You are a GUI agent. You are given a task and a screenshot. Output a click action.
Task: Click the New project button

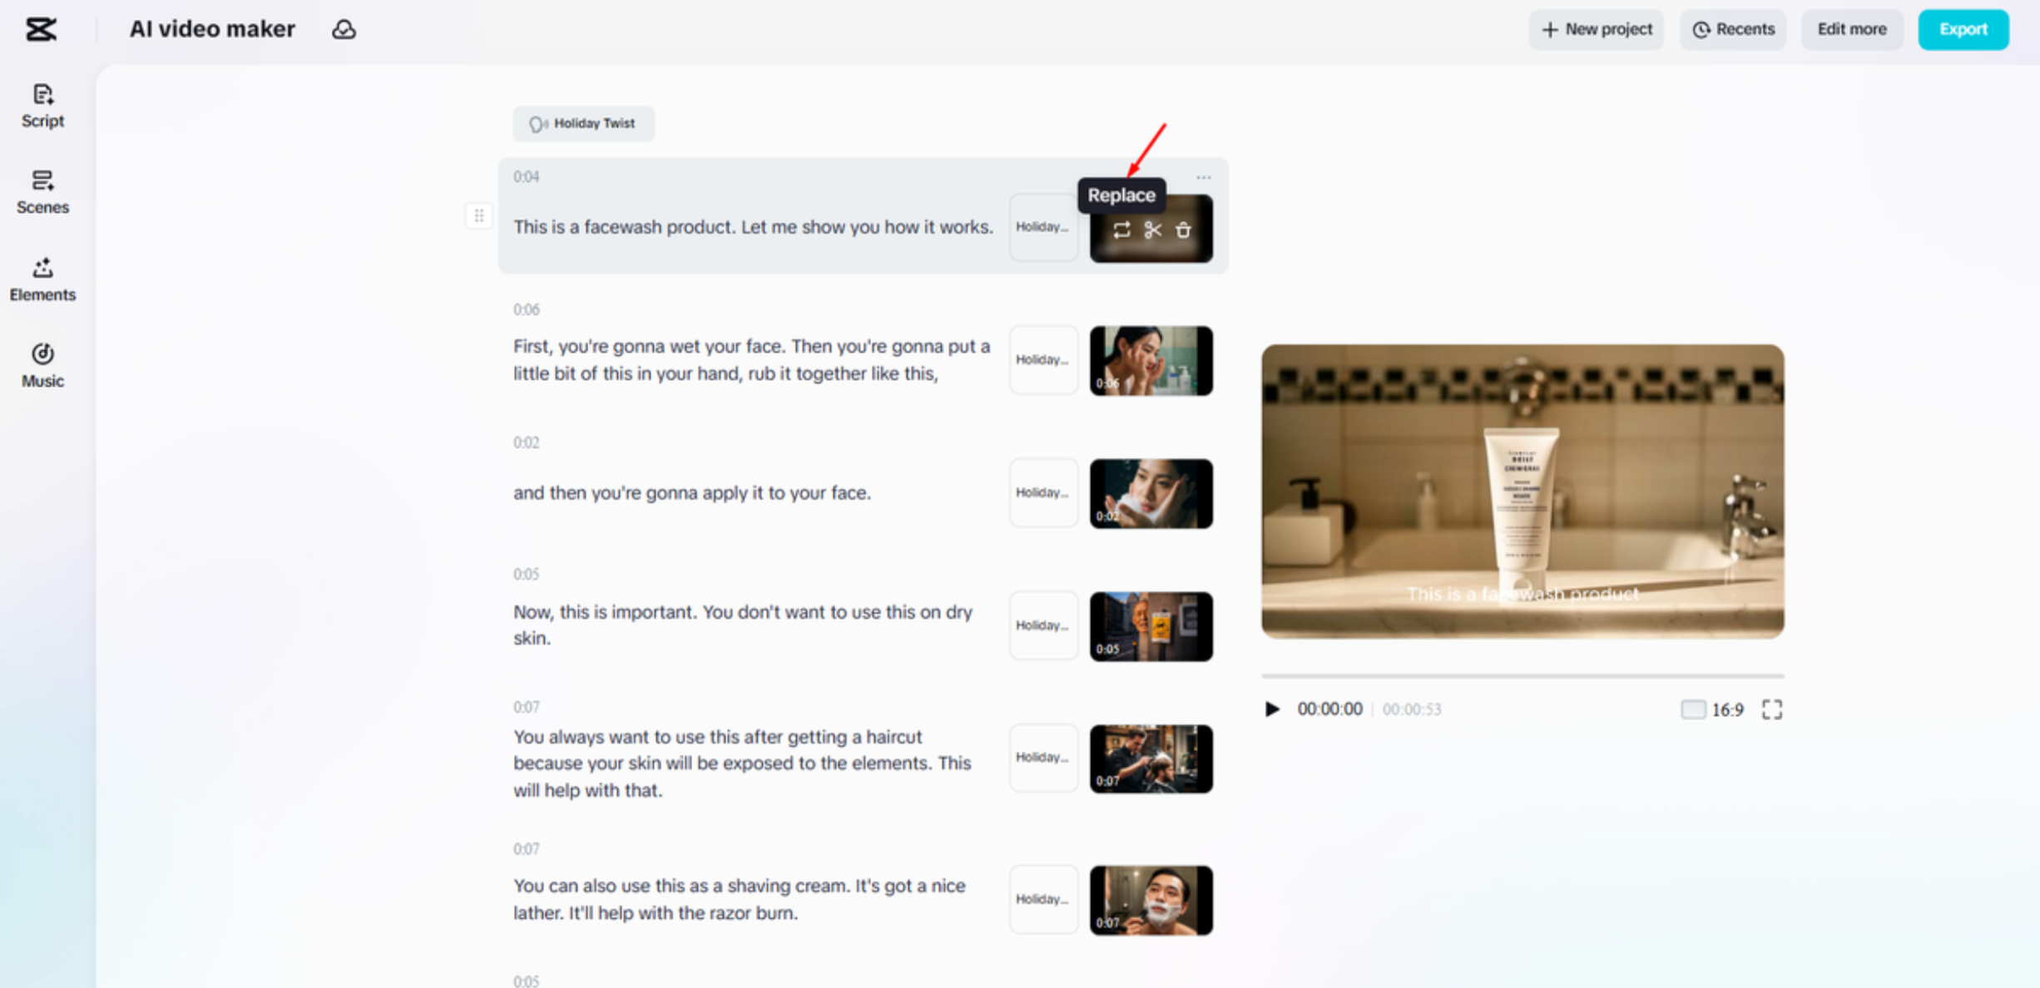[1596, 30]
